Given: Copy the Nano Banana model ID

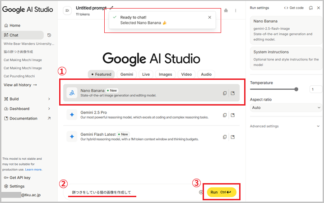Looking at the screenshot, I should coord(224,93).
